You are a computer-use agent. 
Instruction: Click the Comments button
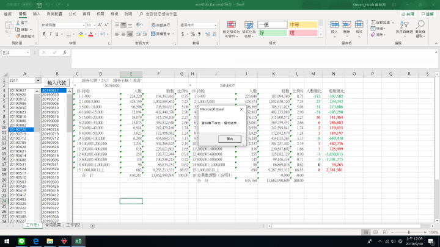pos(428,14)
